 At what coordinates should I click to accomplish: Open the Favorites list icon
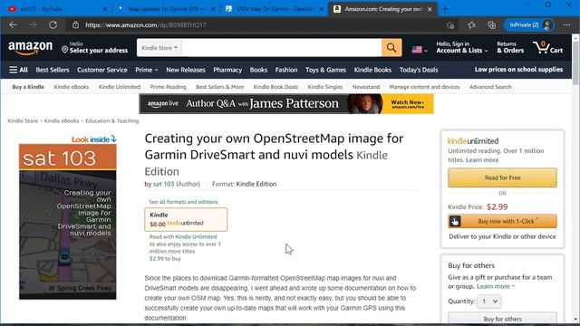pyautogui.click(x=471, y=25)
